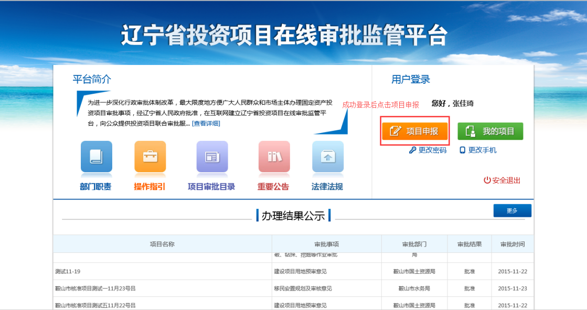Image resolution: width=587 pixels, height=310 pixels.
Task: Click the 审批部门 column header
Action: [414, 244]
